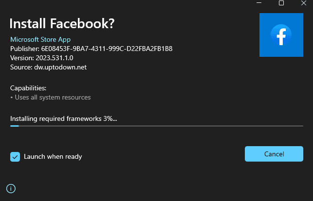Cancel the Facebook installation

274,154
